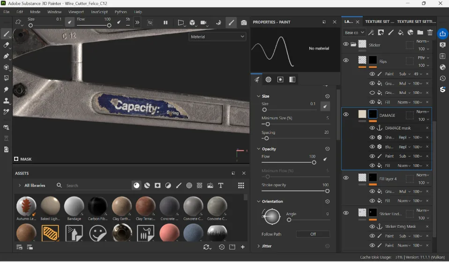Select the Eraser tool
The width and height of the screenshot is (449, 262).
(x=6, y=45)
